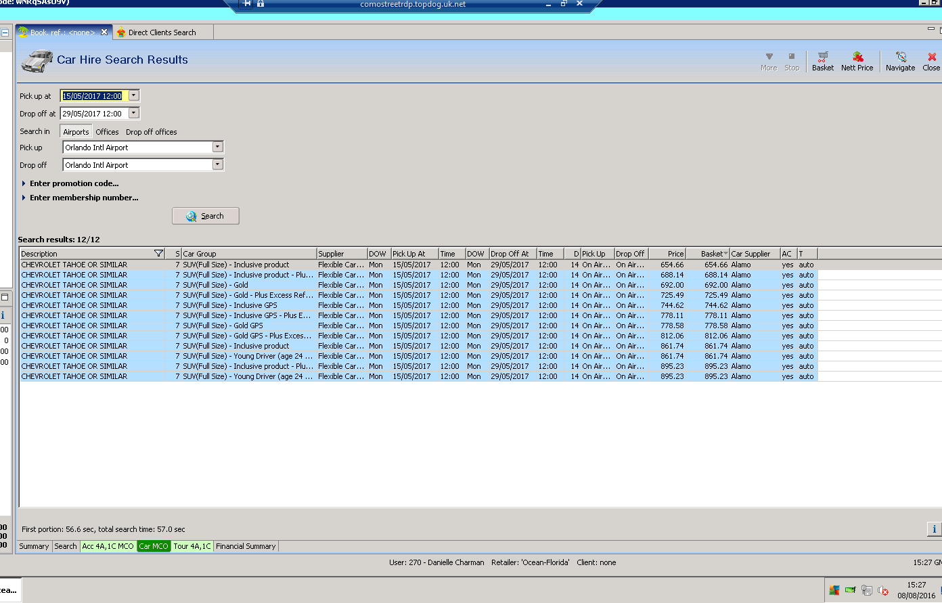Open the AVG antivirus tray icon
Screen dimensions: 942x603
[x=834, y=590]
